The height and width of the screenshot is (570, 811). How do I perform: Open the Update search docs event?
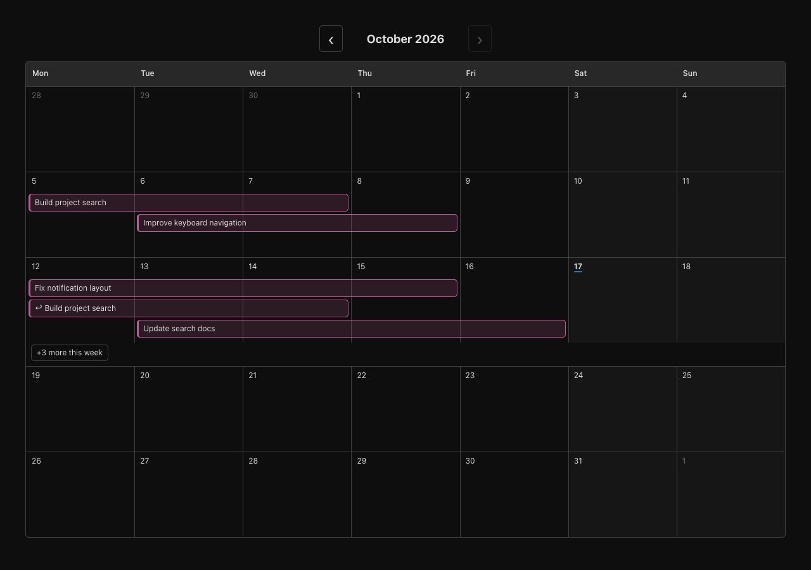[351, 329]
